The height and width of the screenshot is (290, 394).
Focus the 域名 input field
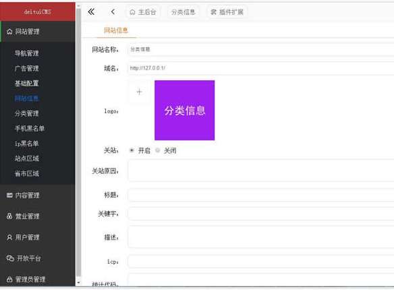coord(261,68)
